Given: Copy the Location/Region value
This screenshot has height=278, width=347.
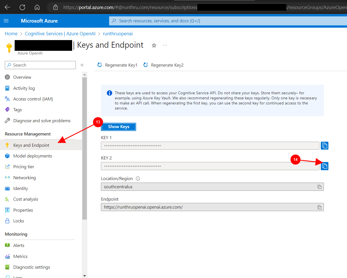Looking at the screenshot, I should 319,187.
